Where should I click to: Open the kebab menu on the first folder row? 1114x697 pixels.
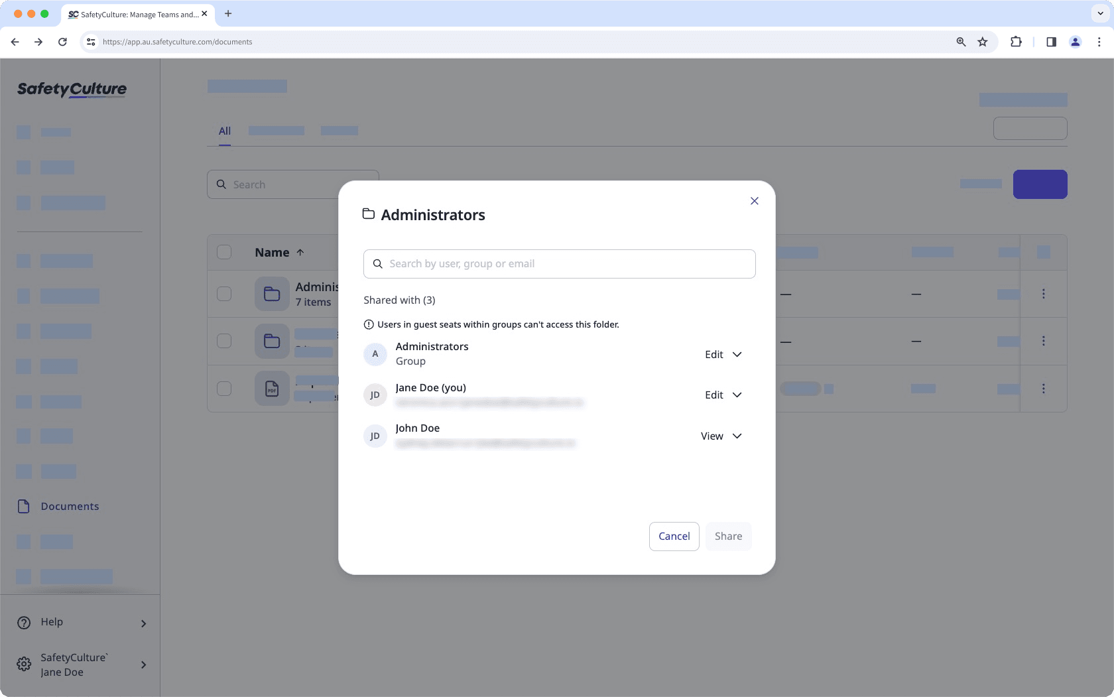click(x=1044, y=293)
